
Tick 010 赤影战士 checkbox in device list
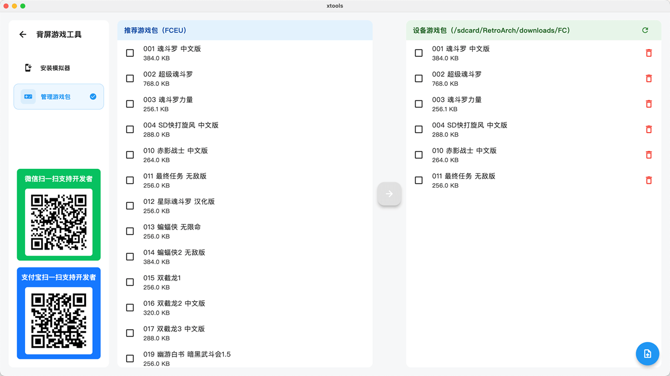[419, 155]
